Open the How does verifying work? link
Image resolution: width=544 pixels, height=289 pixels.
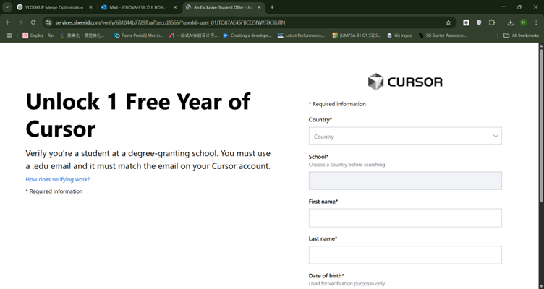(58, 179)
